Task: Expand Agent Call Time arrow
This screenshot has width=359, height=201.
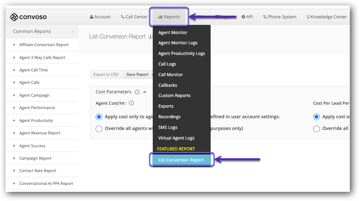Action: pyautogui.click(x=14, y=70)
